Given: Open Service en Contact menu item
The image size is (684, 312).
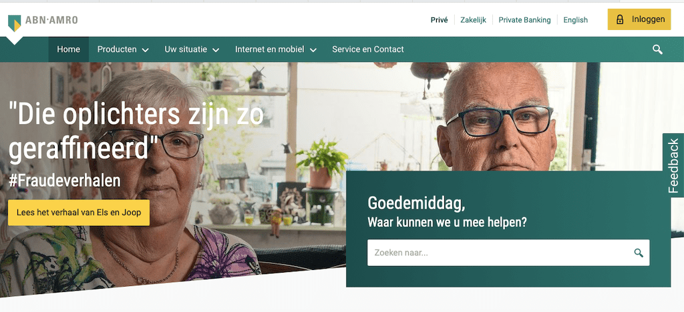Looking at the screenshot, I should click(368, 49).
